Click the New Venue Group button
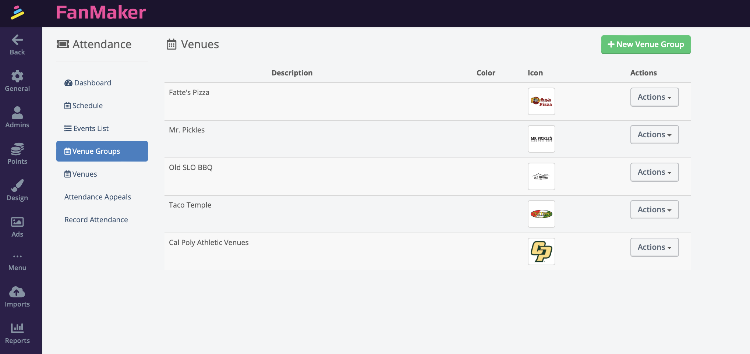This screenshot has height=354, width=750. (x=645, y=45)
